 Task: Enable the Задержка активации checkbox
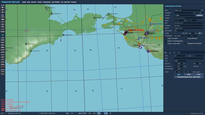186,43
